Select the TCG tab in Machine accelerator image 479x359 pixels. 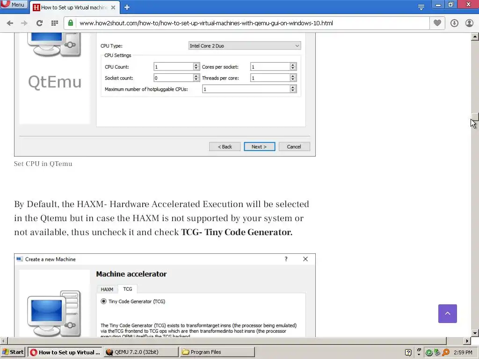(x=128, y=289)
